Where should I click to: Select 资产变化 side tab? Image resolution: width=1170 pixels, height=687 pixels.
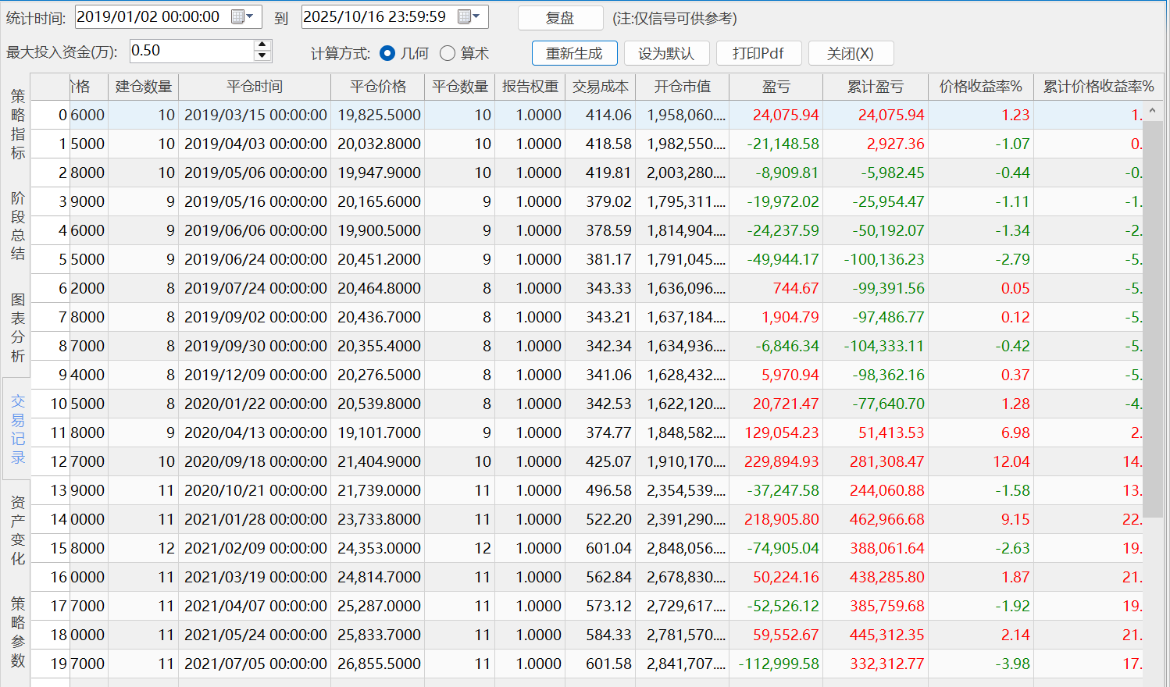[x=17, y=530]
